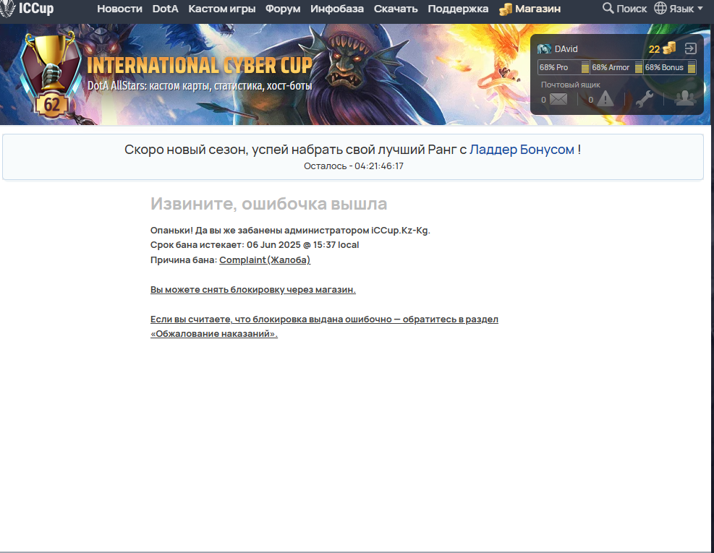Click the 68% Armor progress bar
The image size is (714, 553).
pos(616,67)
